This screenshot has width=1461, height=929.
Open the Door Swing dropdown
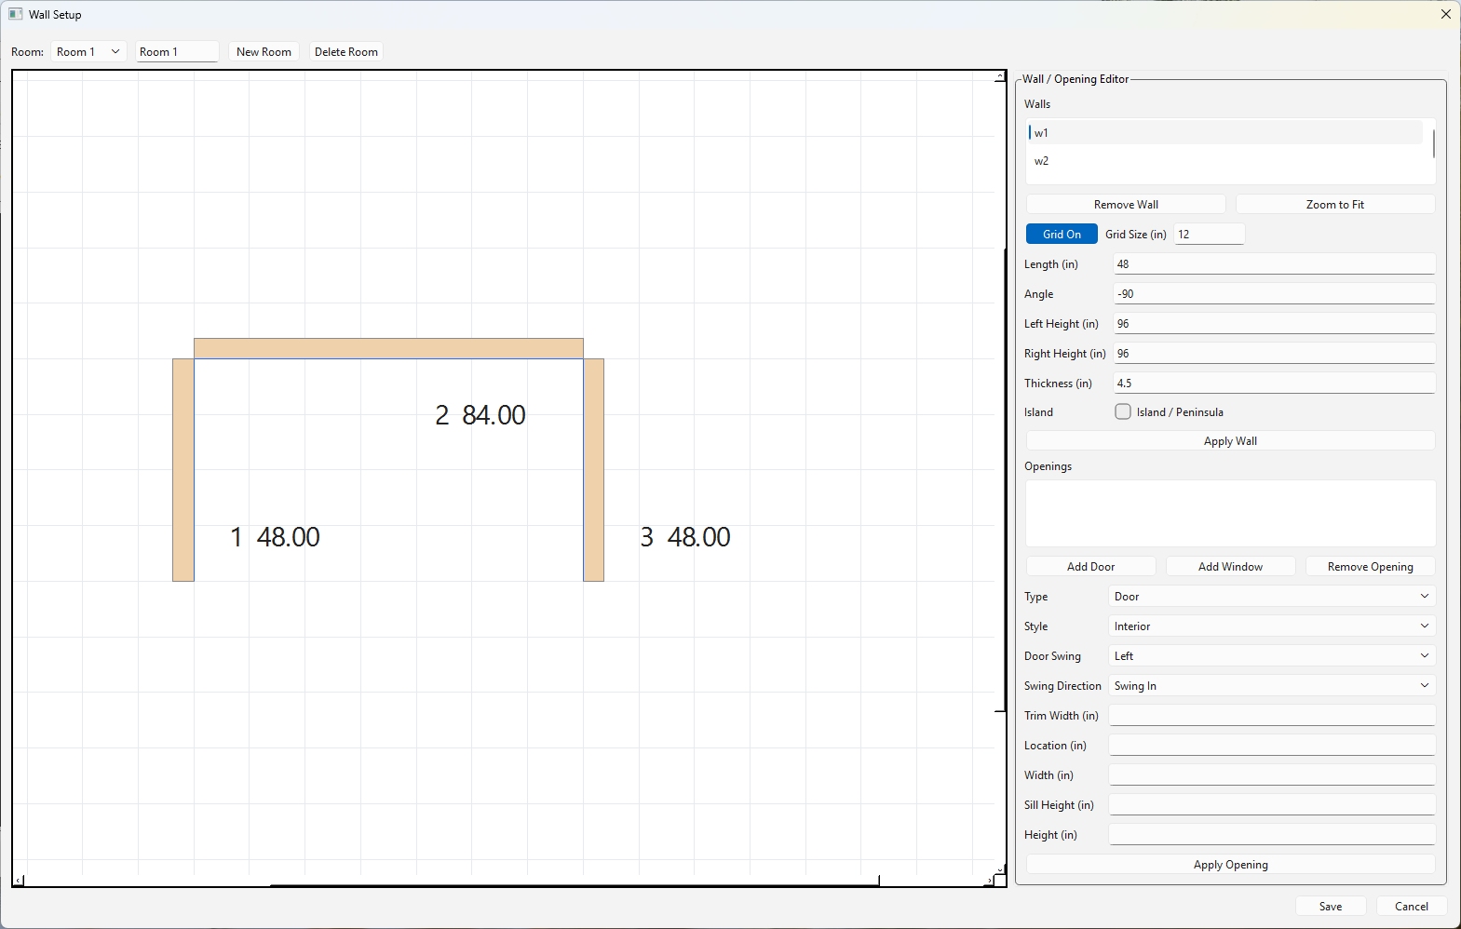(1272, 656)
